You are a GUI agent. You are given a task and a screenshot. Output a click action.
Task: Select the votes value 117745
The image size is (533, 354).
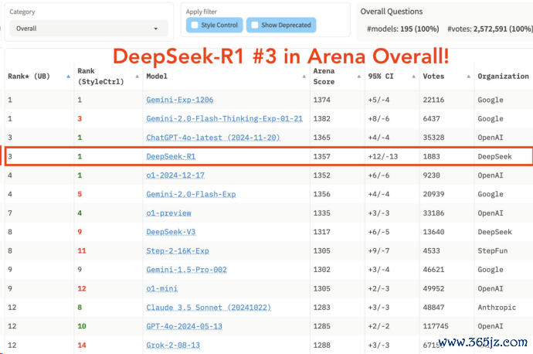tap(436, 326)
